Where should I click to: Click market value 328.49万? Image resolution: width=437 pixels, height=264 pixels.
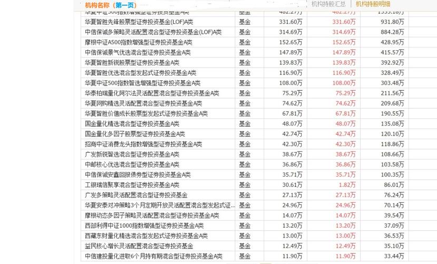click(392, 73)
